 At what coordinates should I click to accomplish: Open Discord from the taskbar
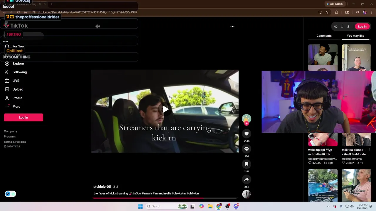[236, 206]
